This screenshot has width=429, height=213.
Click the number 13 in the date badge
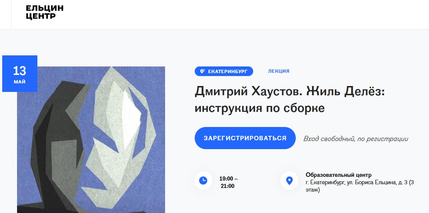pos(20,71)
